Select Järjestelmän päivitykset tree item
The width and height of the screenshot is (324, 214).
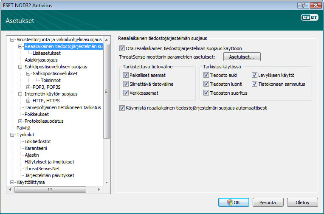point(49,176)
